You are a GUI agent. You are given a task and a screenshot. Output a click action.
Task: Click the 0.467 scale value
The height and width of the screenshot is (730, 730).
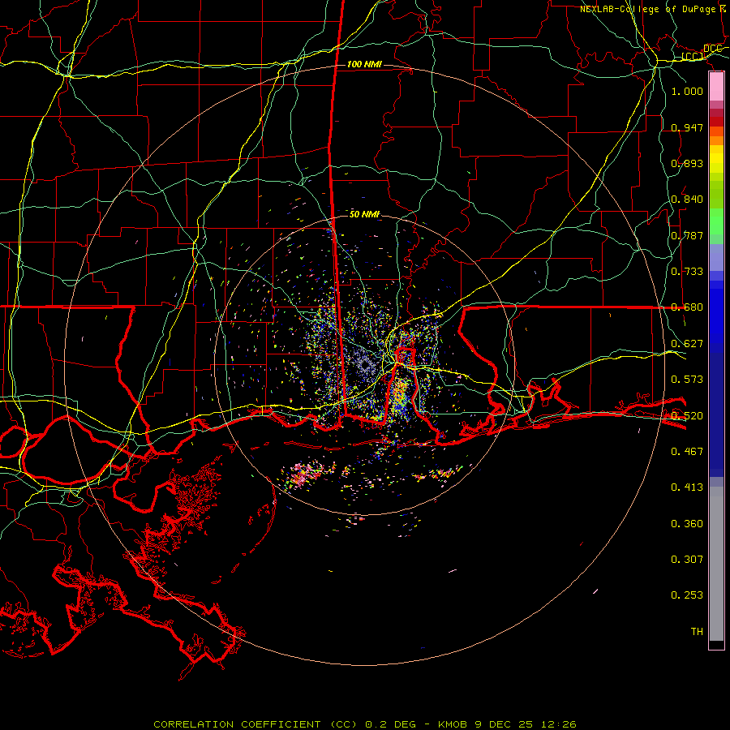687,451
